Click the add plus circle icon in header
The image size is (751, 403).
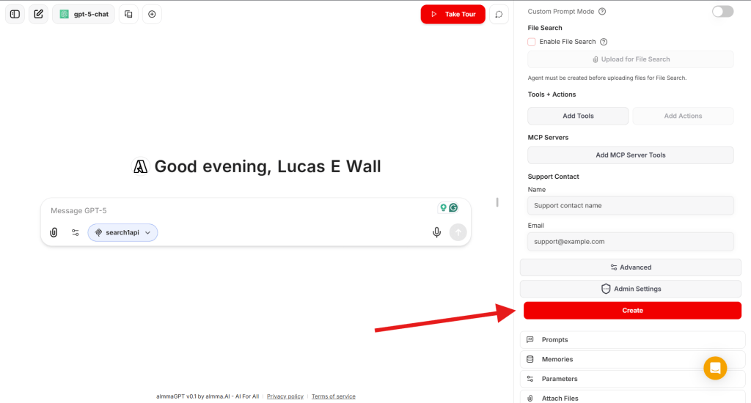click(x=152, y=14)
